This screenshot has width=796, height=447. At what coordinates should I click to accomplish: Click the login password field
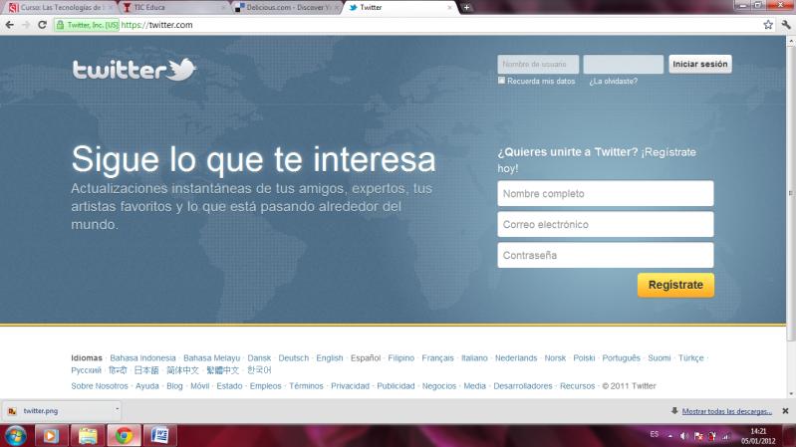(624, 64)
